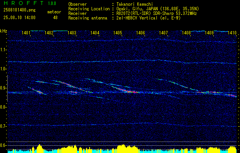Select the location text Ogaki, Gifu, JAPAN
The height and width of the screenshot is (153, 240).
click(x=137, y=9)
